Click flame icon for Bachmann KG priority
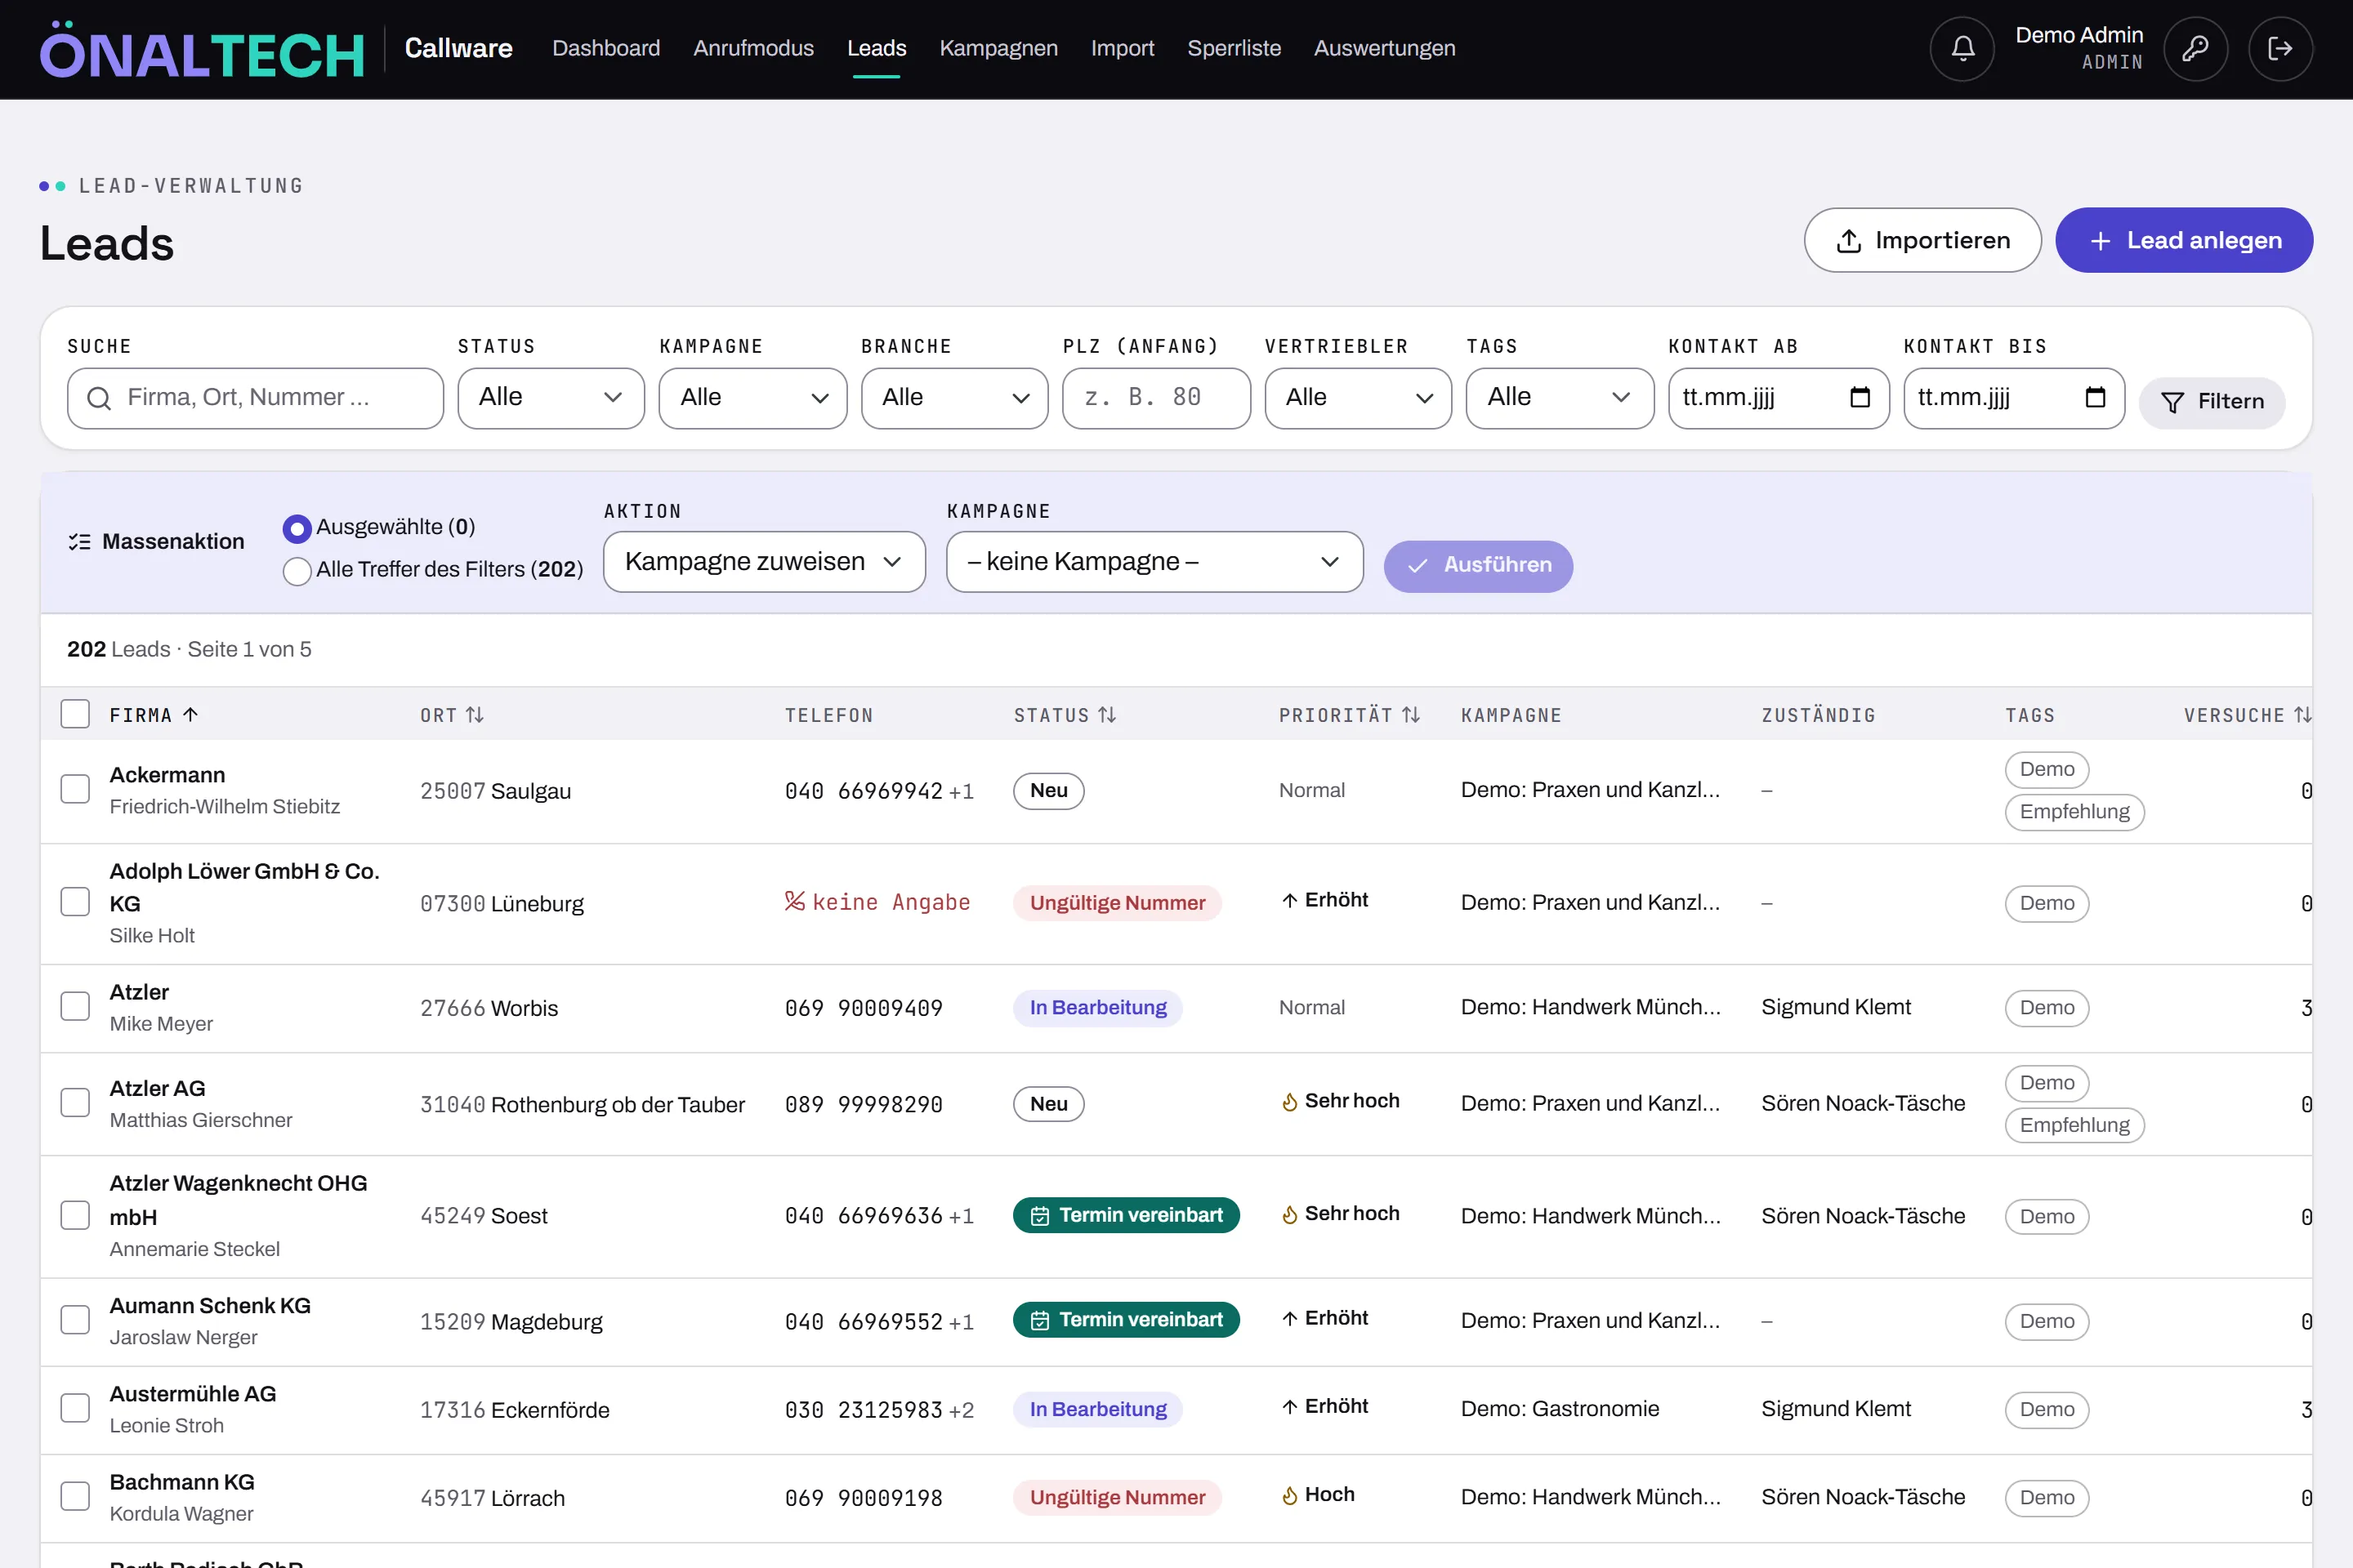 [x=1289, y=1495]
